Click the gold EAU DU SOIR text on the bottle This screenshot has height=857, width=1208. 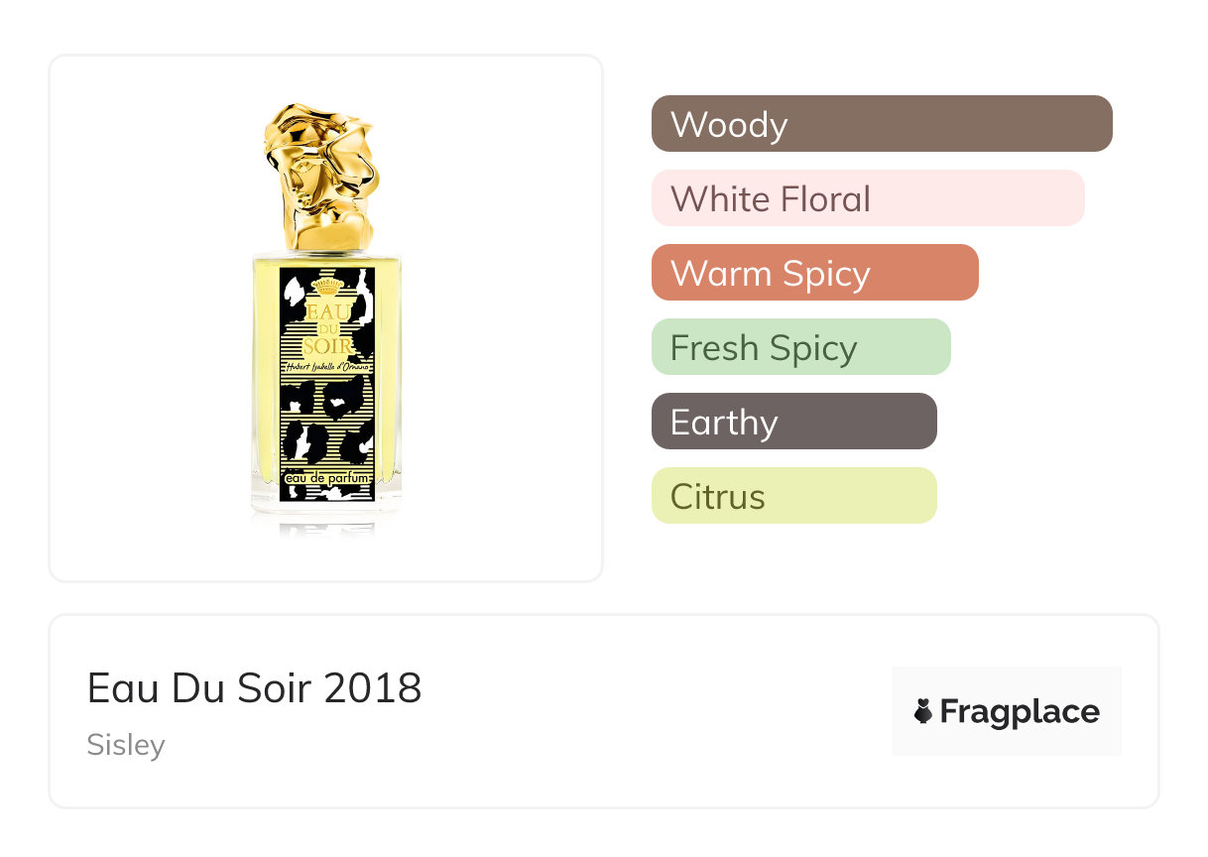(x=326, y=327)
